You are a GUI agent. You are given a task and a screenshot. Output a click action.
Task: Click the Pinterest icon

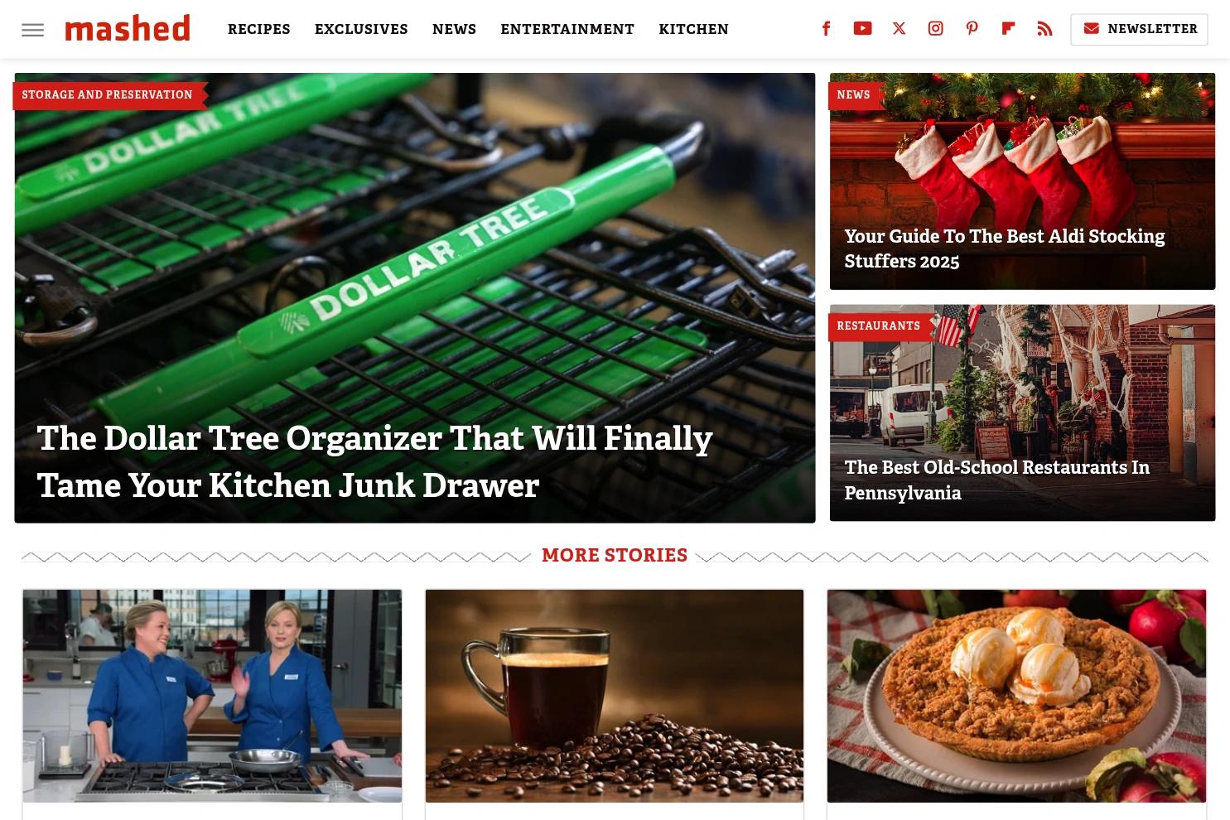coord(972,29)
